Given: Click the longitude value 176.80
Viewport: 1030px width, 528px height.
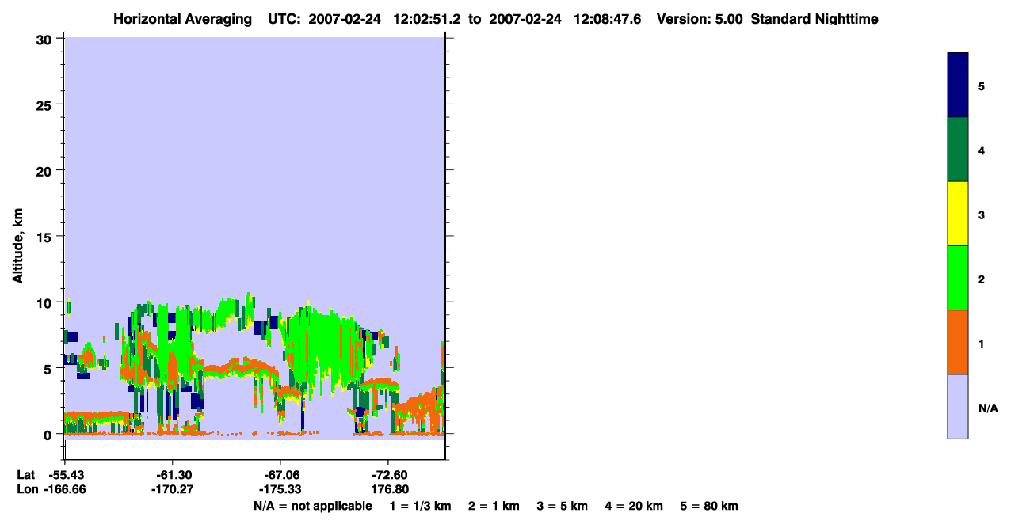Looking at the screenshot, I should coord(390,489).
